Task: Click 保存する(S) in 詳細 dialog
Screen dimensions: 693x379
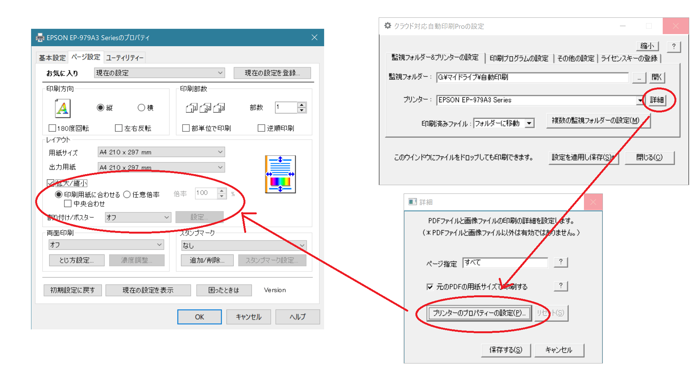Action: click(506, 350)
